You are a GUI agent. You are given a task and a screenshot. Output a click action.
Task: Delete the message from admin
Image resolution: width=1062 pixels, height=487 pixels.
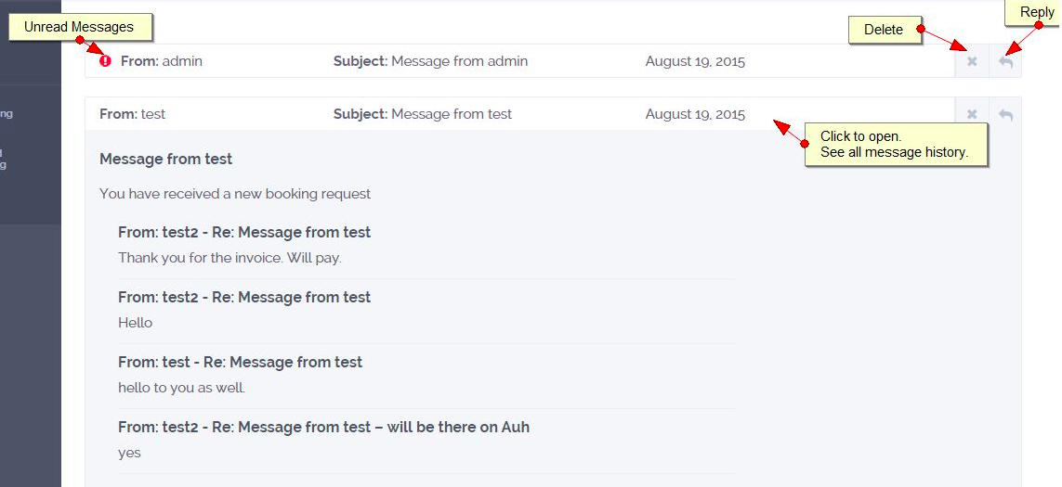point(972,62)
